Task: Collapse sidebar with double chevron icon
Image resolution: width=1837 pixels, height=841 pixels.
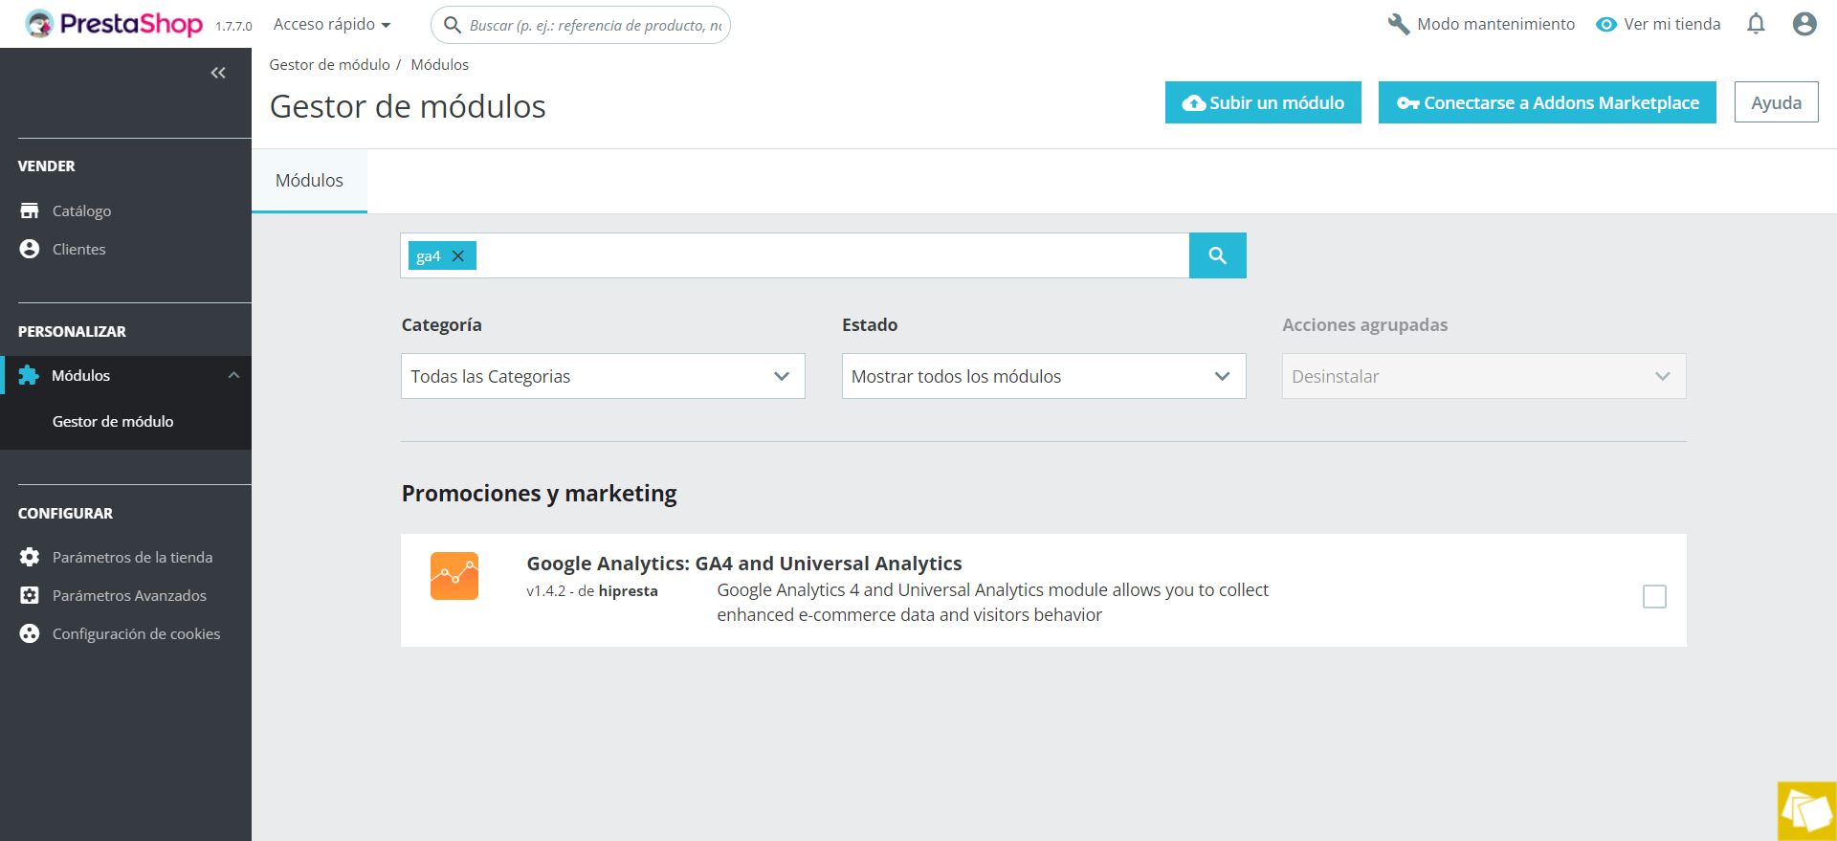Action: [x=218, y=73]
